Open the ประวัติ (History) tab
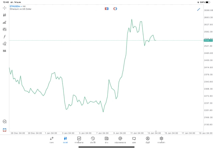 [x=93, y=140]
